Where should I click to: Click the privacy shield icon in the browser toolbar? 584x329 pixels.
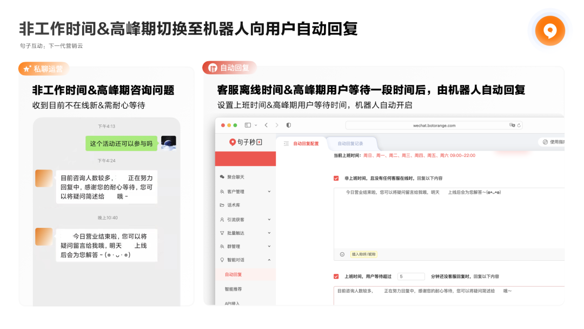pyautogui.click(x=289, y=125)
